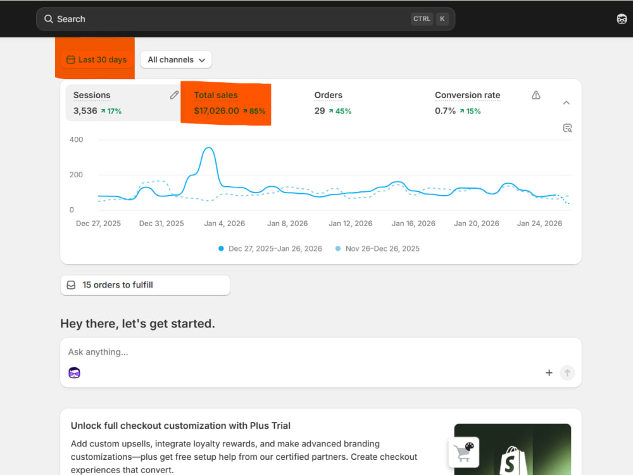This screenshot has height=475, width=633.
Task: Click the Jan 16, 2026 axis label
Action: coord(413,224)
